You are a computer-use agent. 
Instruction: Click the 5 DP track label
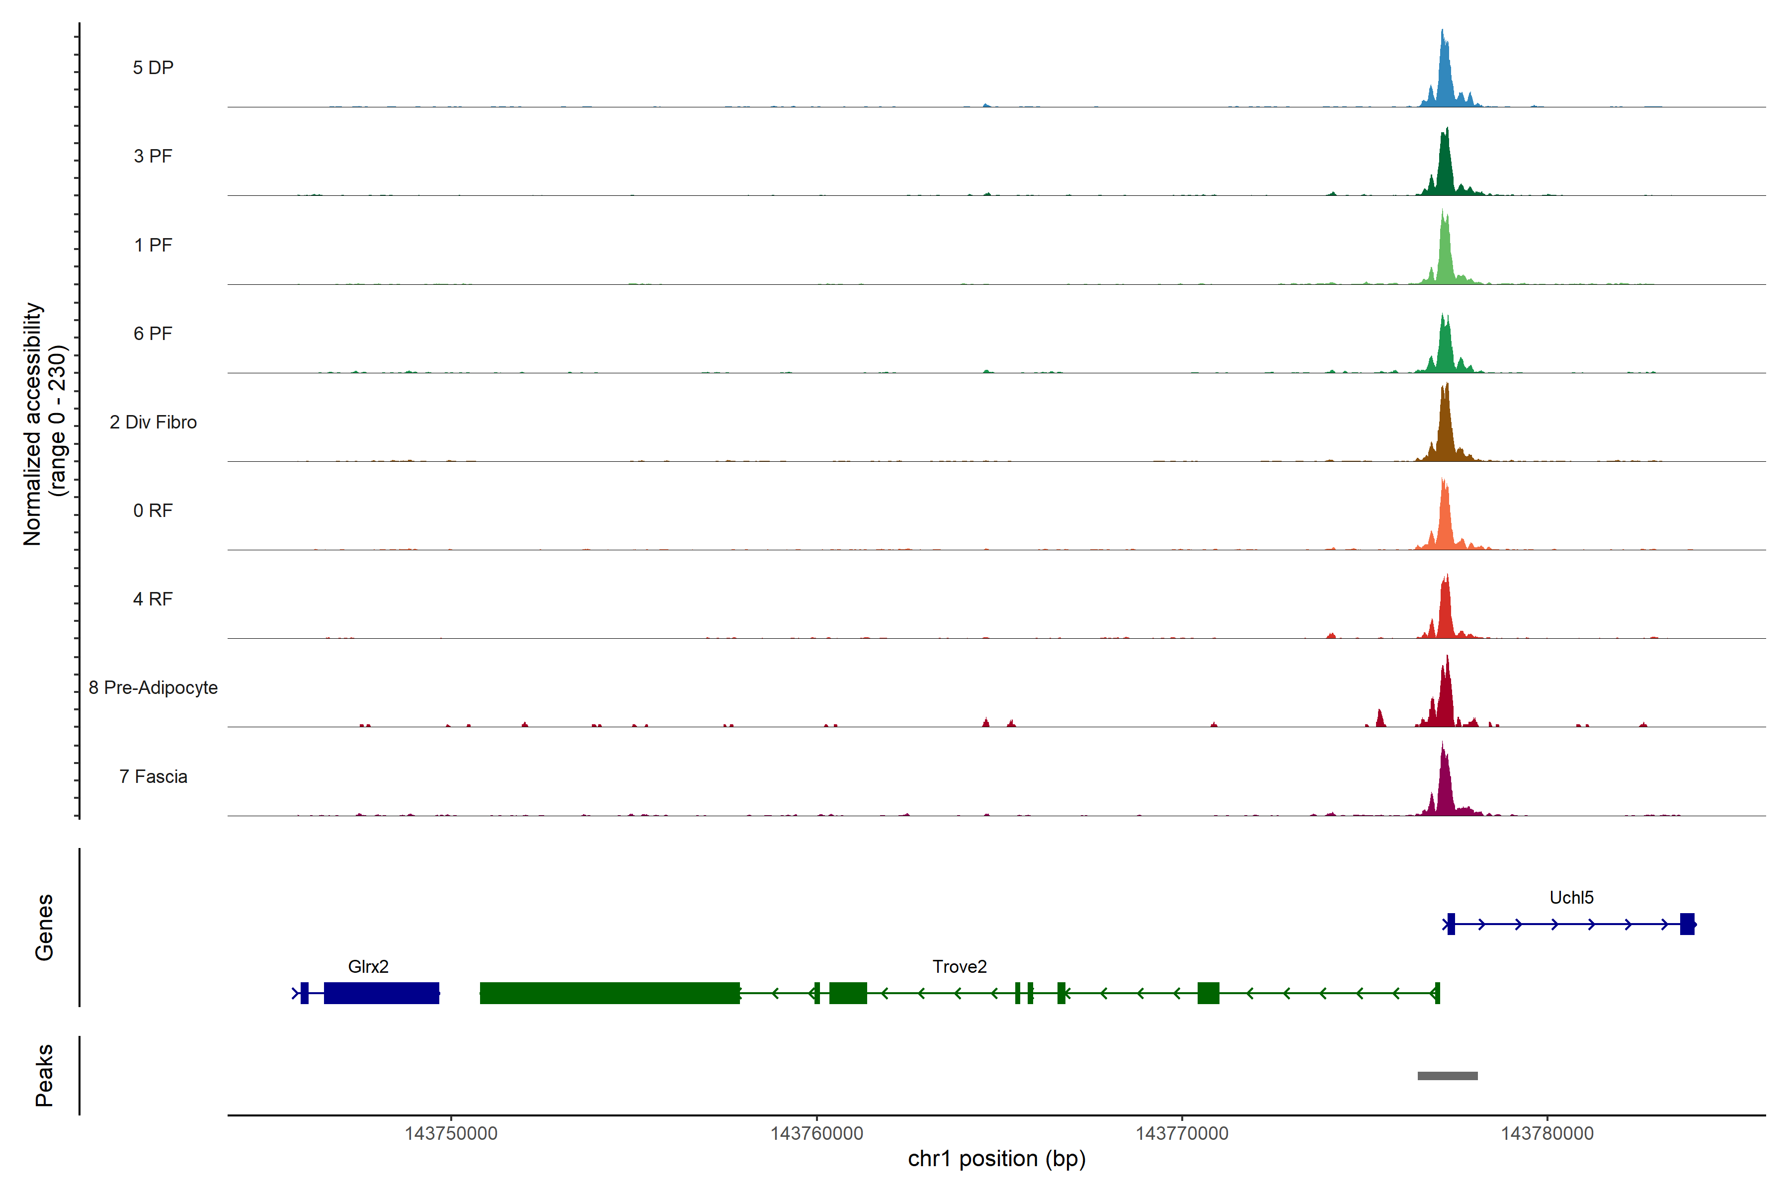(x=153, y=68)
